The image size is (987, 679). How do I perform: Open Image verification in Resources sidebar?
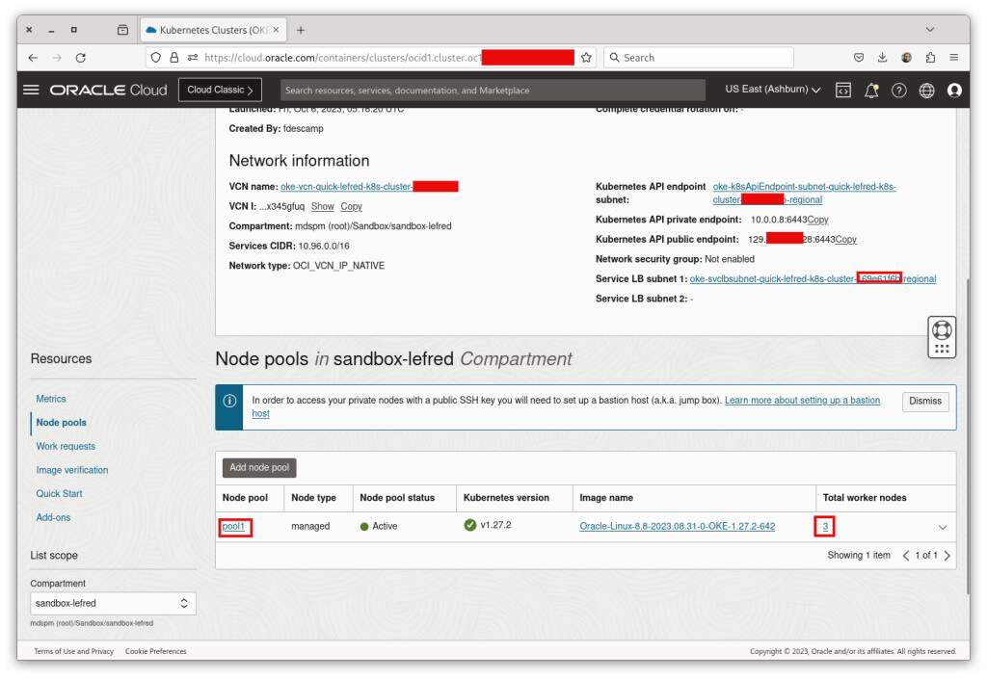pos(71,470)
